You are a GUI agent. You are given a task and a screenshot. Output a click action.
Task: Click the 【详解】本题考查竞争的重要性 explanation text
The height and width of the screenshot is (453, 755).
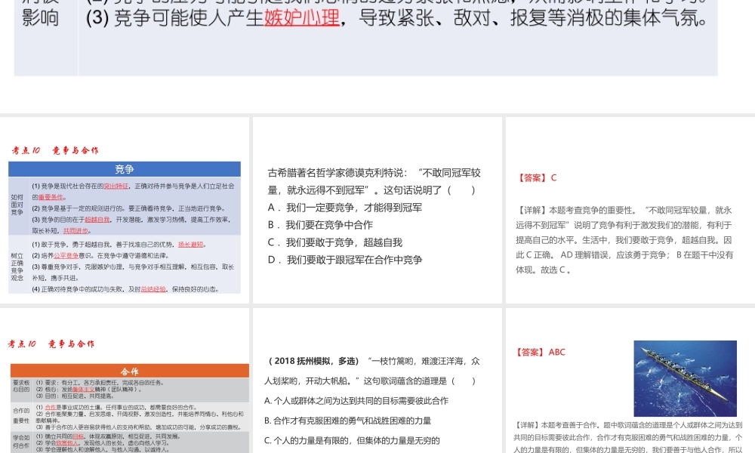(x=624, y=240)
